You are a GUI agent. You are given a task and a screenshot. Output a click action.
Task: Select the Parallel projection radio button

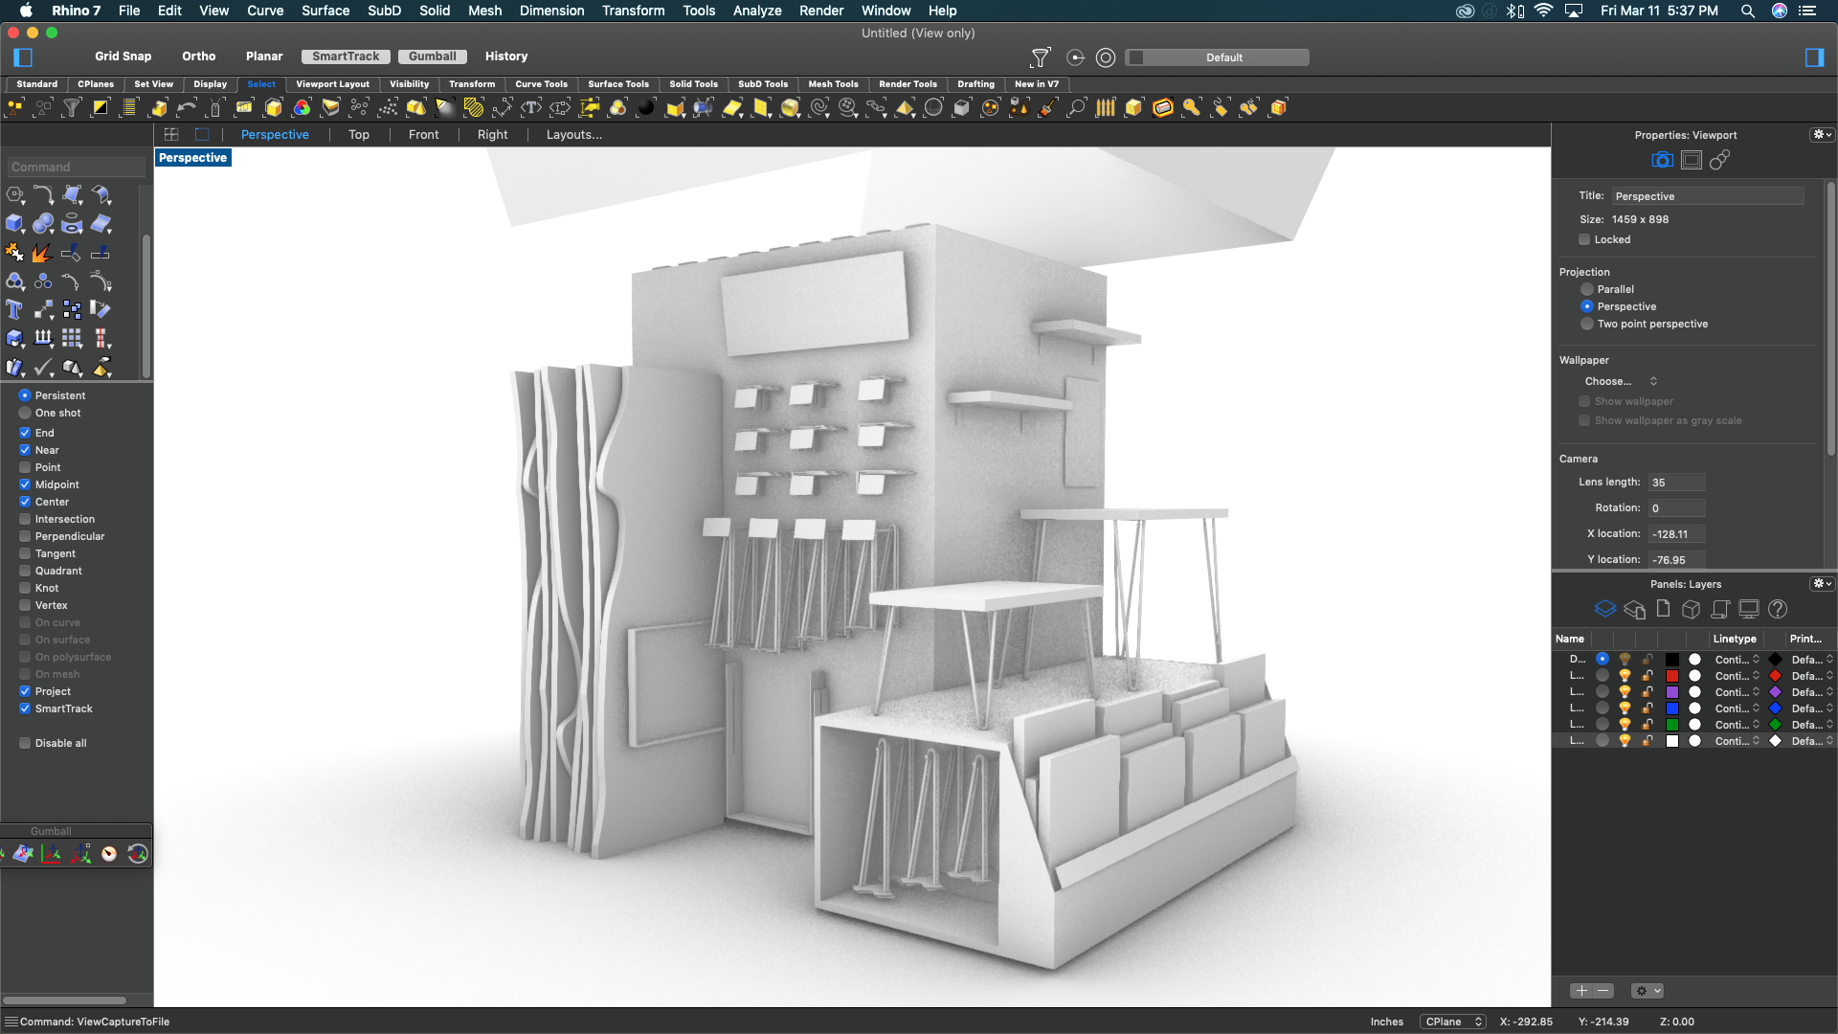[x=1587, y=289]
